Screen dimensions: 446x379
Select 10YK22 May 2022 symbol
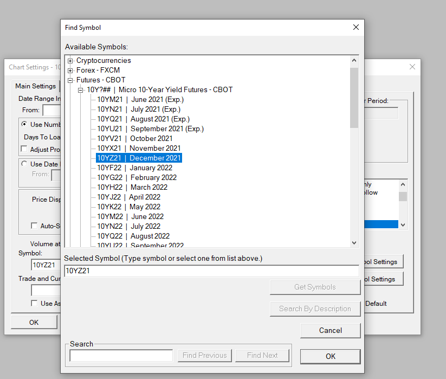(129, 207)
